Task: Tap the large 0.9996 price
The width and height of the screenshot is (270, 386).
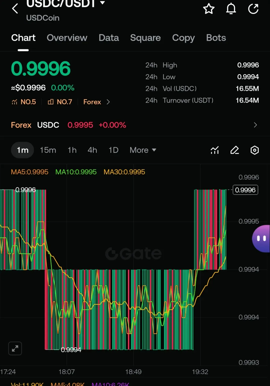Action: pos(41,69)
